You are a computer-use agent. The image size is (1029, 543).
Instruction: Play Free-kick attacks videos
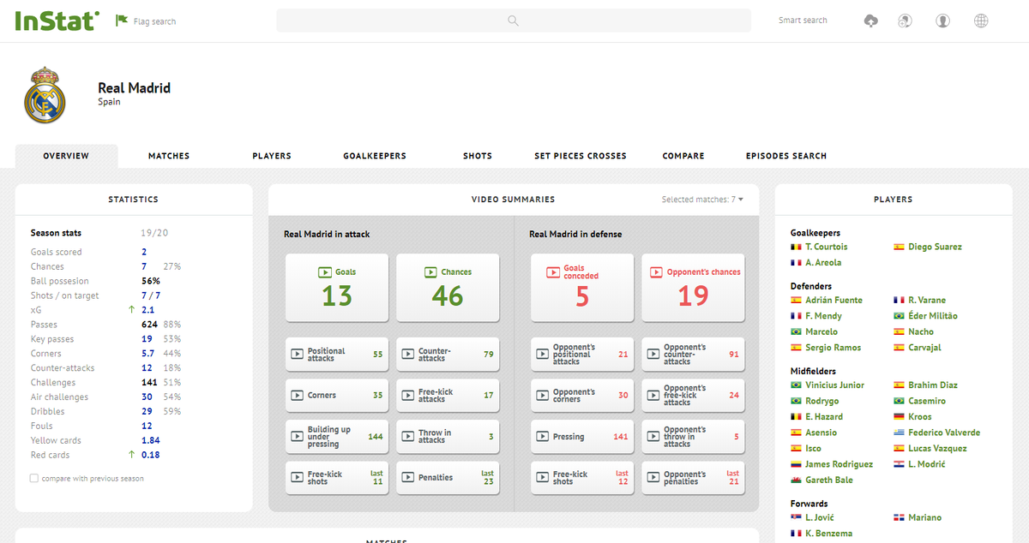[448, 396]
